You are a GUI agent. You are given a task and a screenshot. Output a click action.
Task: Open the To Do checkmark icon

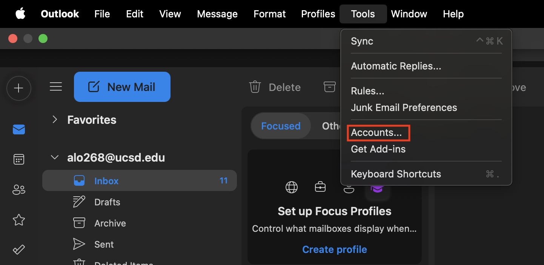coord(19,250)
